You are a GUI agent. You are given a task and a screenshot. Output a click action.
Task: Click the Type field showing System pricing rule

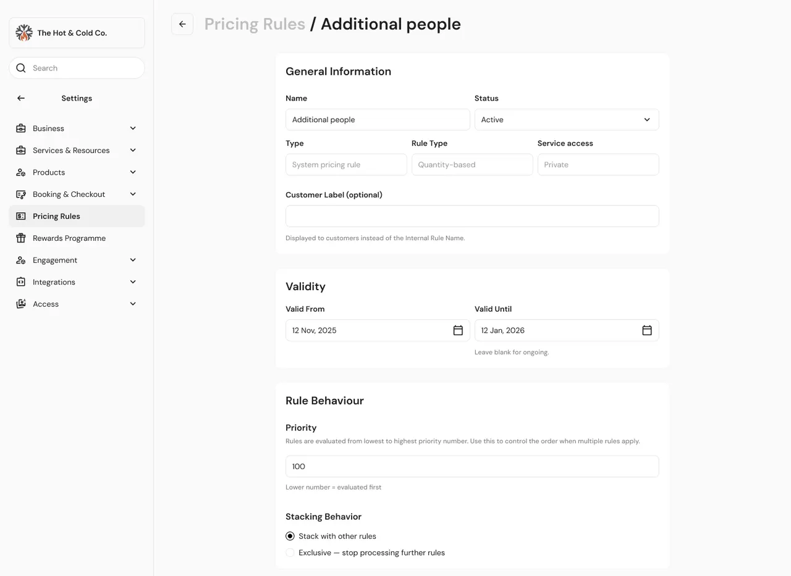pyautogui.click(x=346, y=165)
